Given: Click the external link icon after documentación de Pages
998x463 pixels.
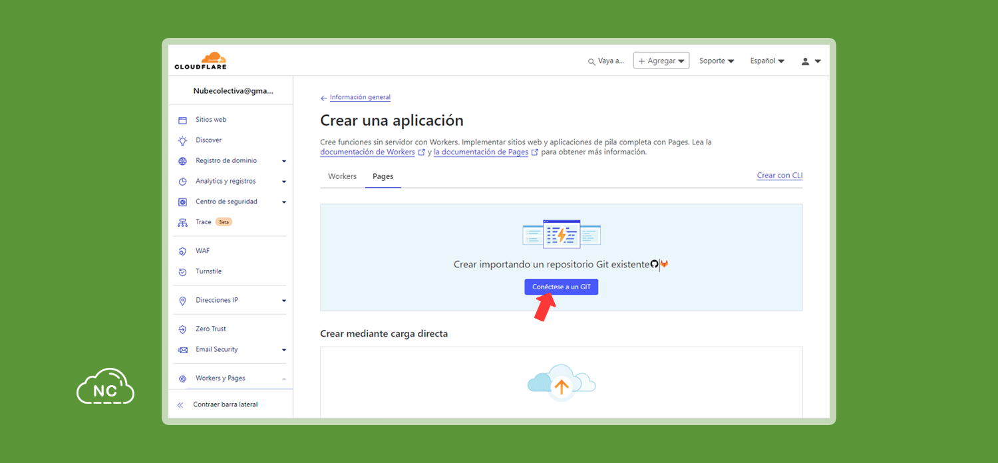Looking at the screenshot, I should click(x=535, y=152).
